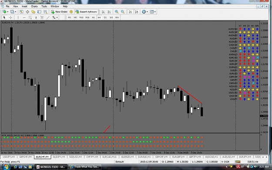Open the Profiles toolbar icon
The width and height of the screenshot is (272, 170).
click(12, 12)
